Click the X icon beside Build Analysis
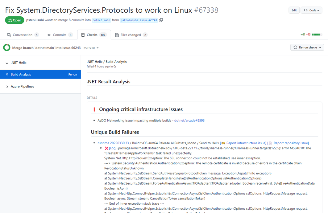 pyautogui.click(x=7, y=74)
